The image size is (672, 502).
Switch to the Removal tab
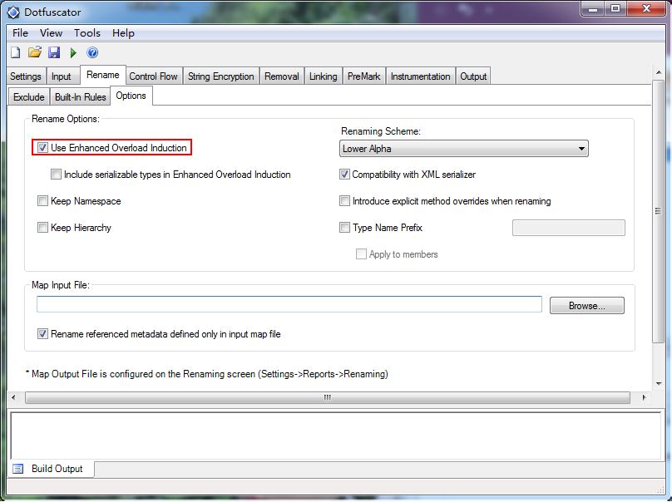[282, 76]
